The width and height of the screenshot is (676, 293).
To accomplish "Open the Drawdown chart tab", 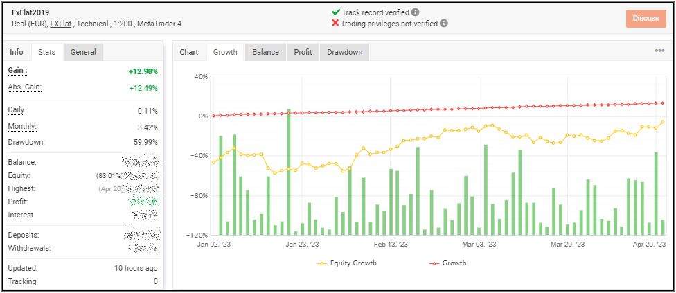I will (344, 52).
